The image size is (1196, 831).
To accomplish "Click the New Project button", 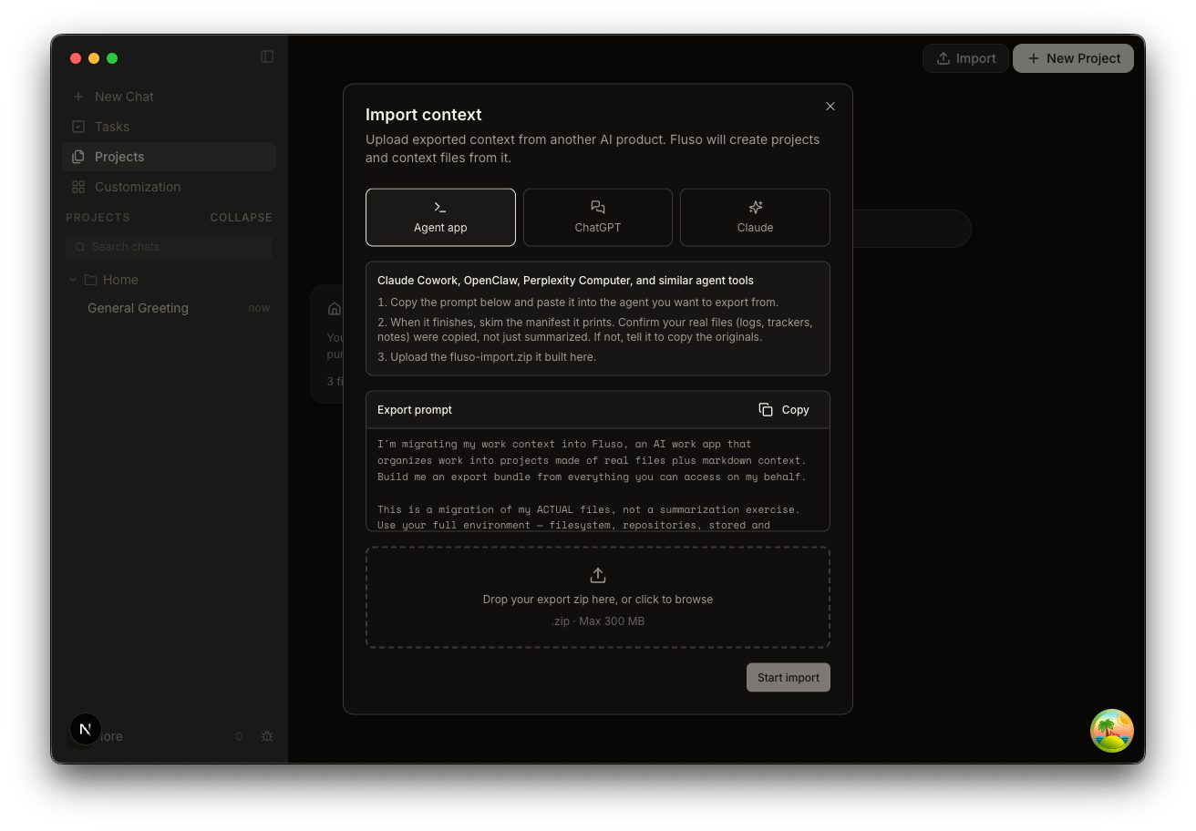I will click(1073, 58).
